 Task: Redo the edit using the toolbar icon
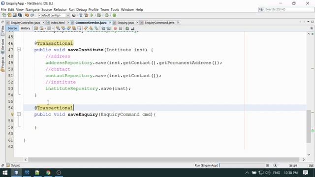coord(32,15)
